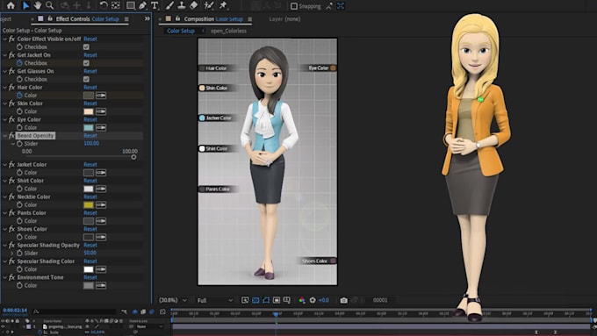
Task: Switch to the Effect Controls Color Setup tab
Action: tap(87, 18)
